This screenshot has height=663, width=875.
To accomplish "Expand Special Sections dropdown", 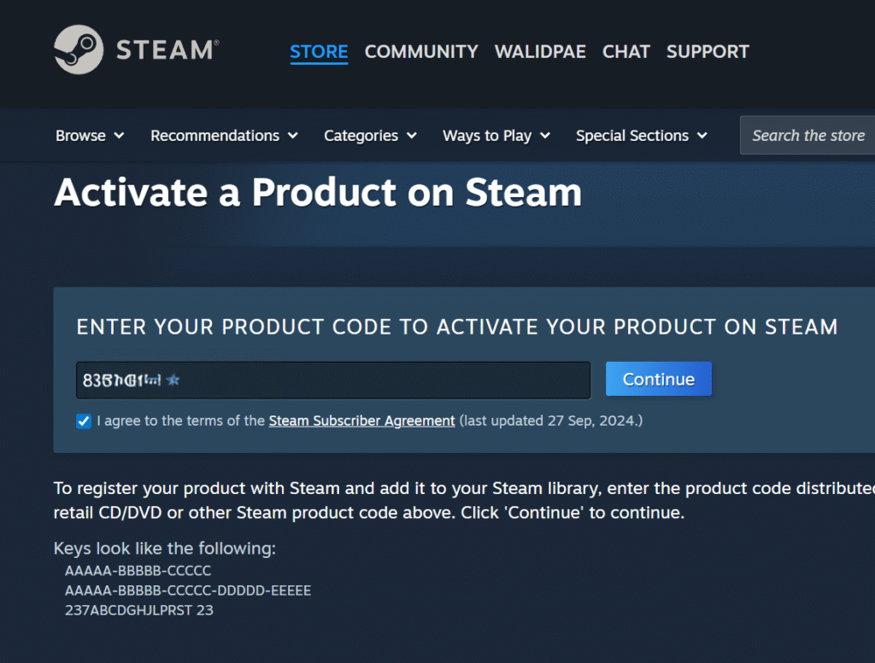I will pyautogui.click(x=641, y=136).
